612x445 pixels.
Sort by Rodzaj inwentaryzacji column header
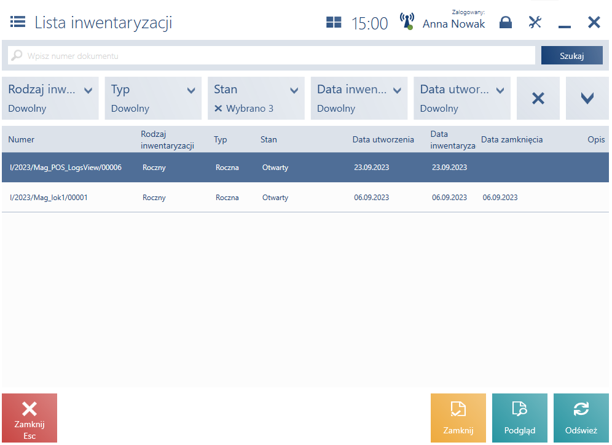point(168,139)
